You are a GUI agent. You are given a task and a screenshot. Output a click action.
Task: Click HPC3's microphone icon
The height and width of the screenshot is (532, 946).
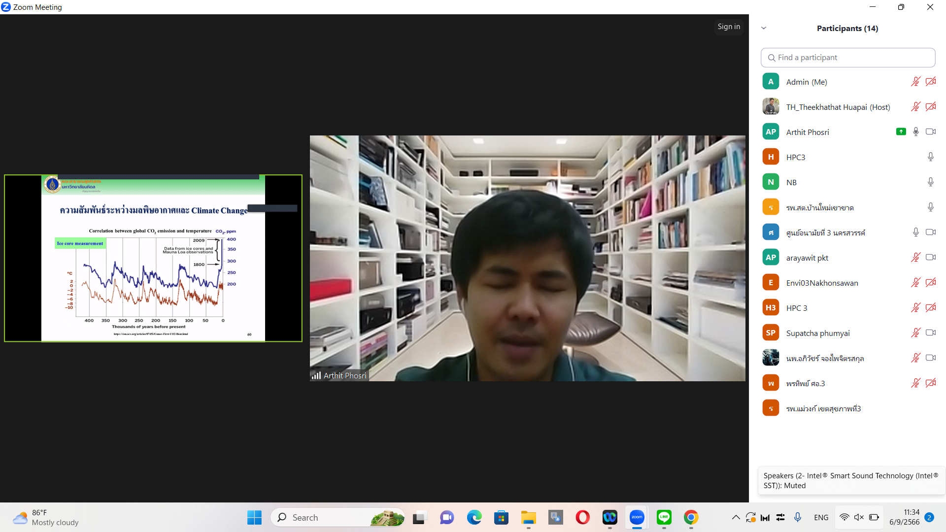(x=930, y=157)
